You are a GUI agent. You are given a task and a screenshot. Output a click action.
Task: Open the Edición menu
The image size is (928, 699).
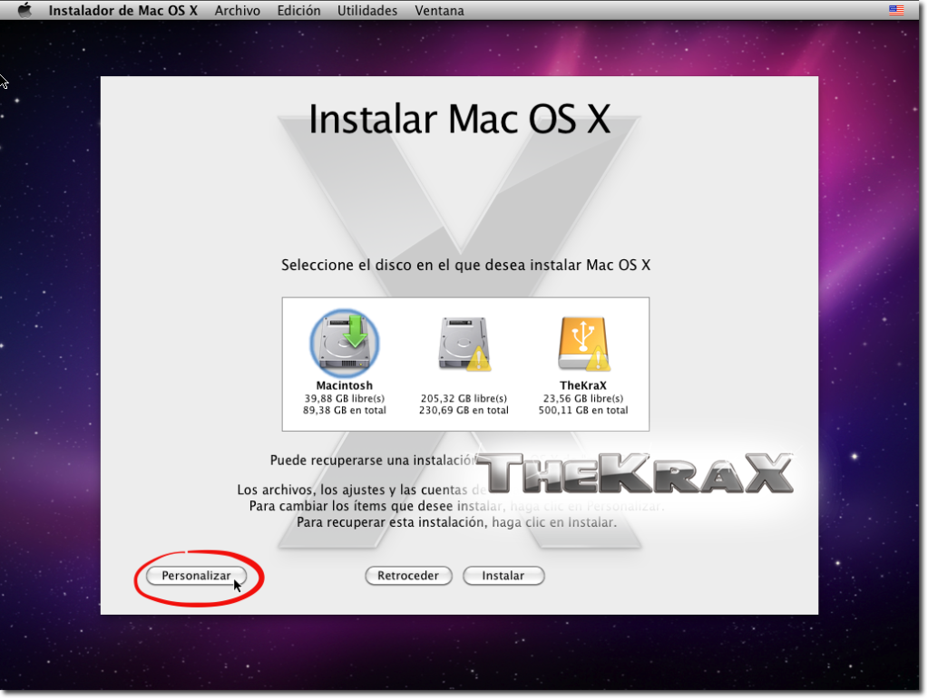click(x=298, y=11)
